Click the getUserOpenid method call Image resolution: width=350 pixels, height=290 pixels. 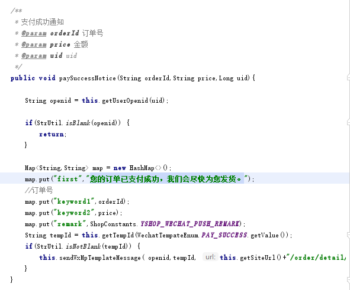pos(125,100)
